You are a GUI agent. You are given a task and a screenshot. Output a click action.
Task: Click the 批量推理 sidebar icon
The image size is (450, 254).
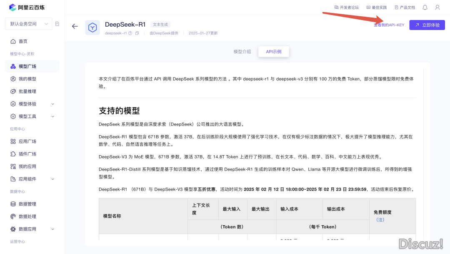[13, 91]
